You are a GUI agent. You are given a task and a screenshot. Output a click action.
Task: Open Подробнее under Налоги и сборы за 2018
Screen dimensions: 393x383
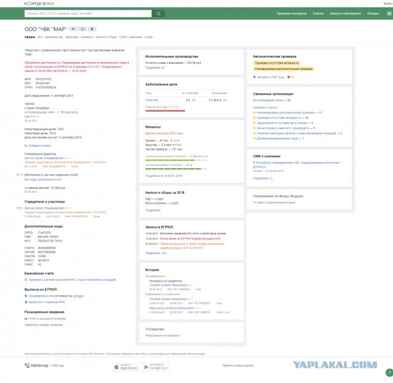(153, 211)
